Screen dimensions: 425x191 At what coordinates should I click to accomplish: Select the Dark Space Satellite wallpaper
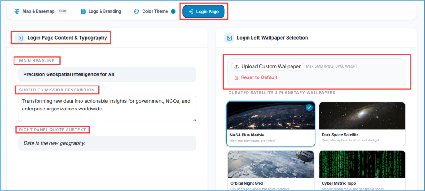click(x=362, y=124)
